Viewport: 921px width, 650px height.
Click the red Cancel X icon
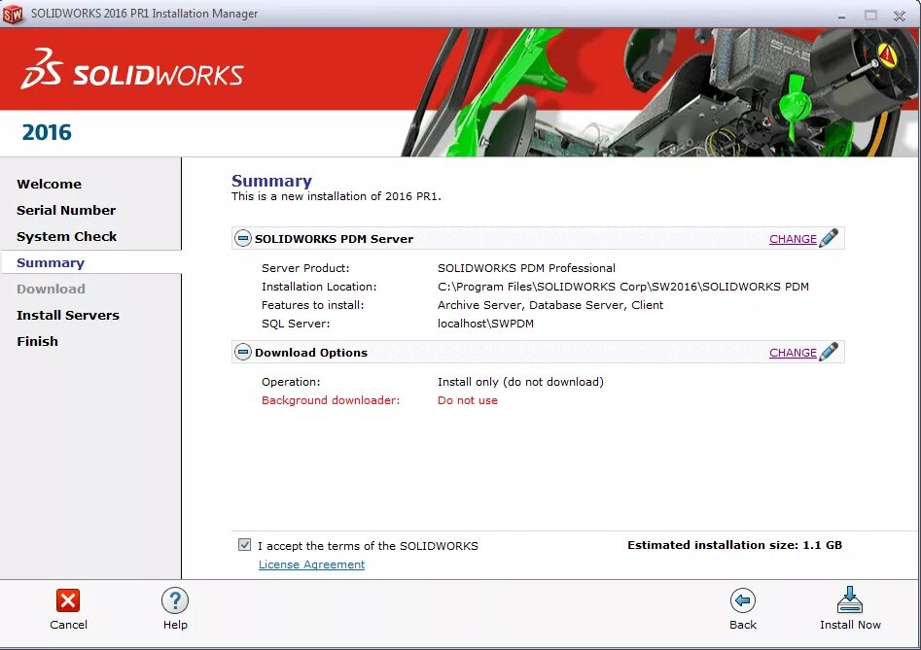tap(67, 600)
